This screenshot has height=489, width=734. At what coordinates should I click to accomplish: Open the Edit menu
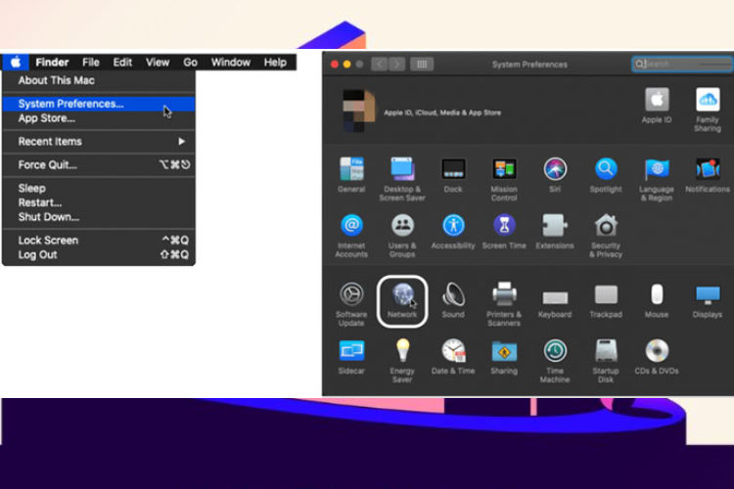coord(122,63)
